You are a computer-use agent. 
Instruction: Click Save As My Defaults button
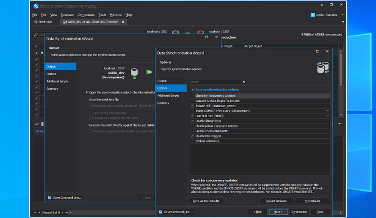tap(206, 201)
